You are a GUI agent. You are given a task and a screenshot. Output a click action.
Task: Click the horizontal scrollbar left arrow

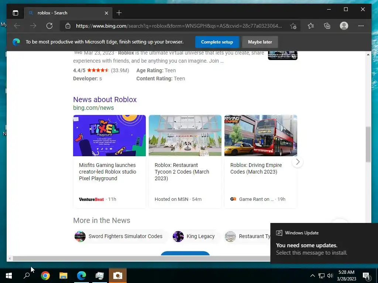click(10, 259)
